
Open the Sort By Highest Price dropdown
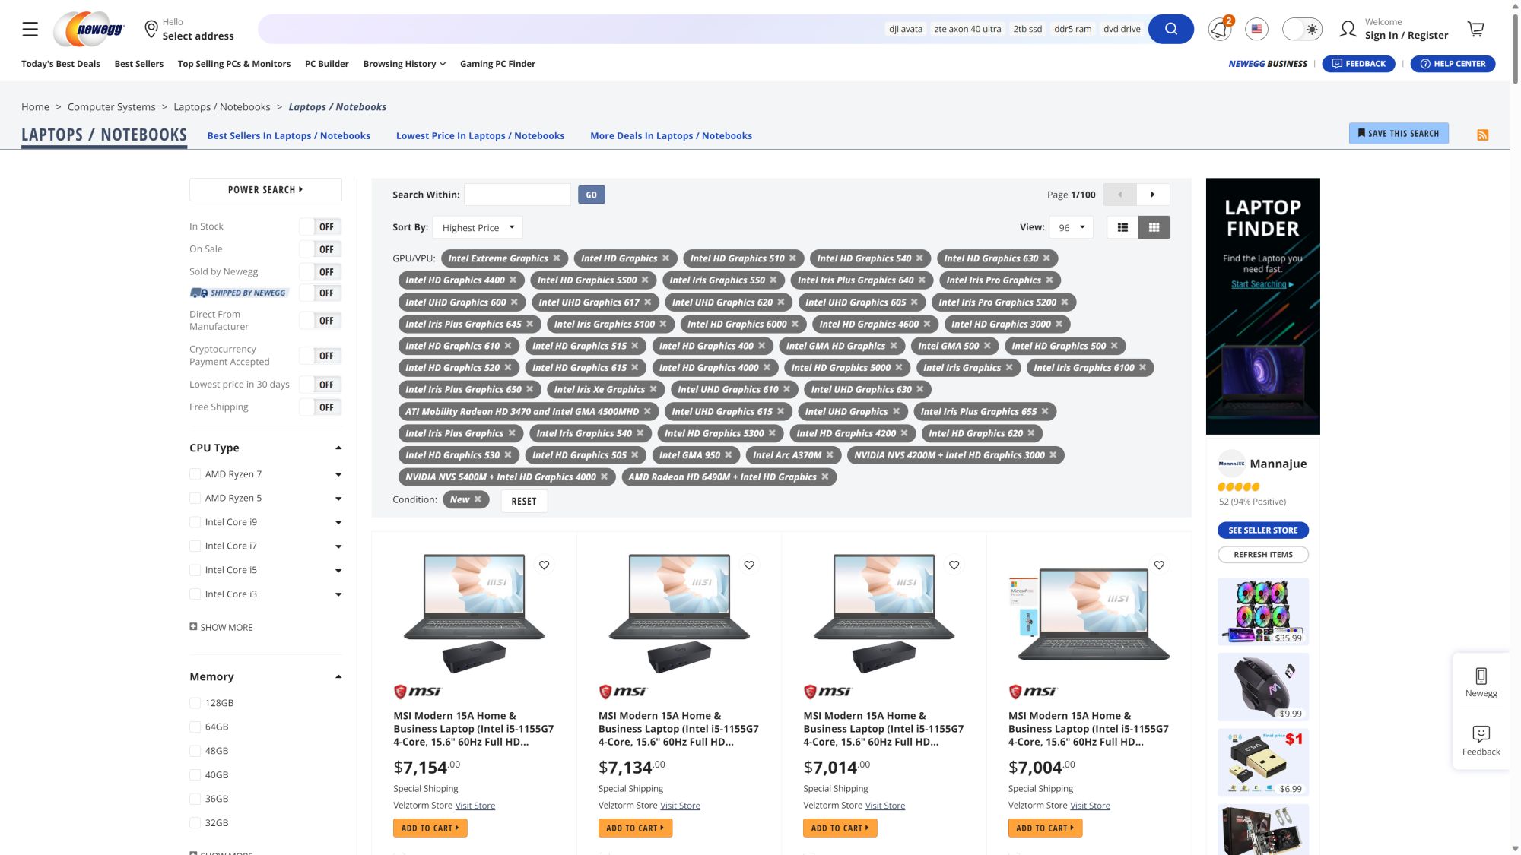[x=478, y=227]
